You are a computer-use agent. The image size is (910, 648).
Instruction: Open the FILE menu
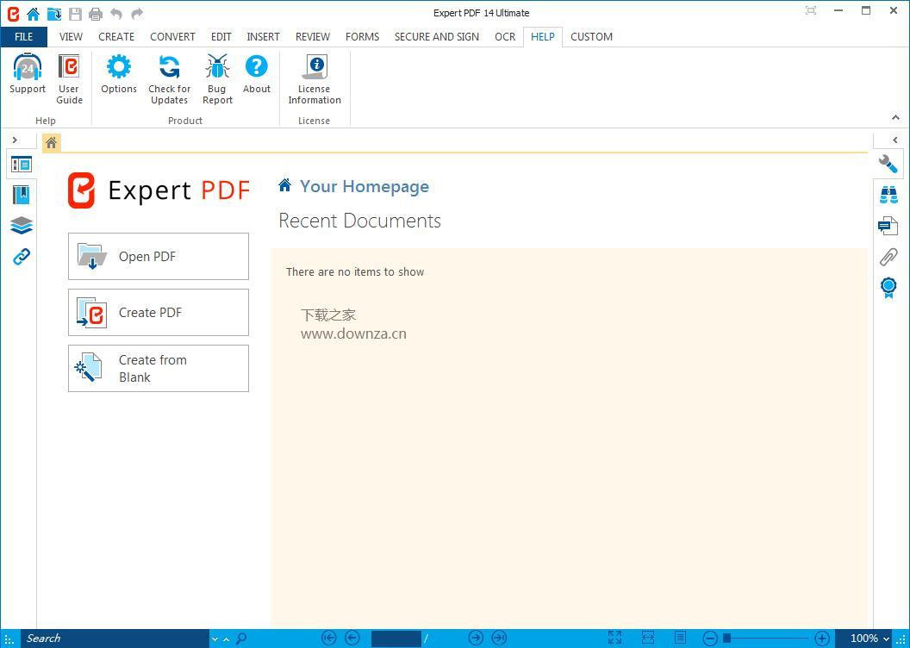pyautogui.click(x=24, y=36)
